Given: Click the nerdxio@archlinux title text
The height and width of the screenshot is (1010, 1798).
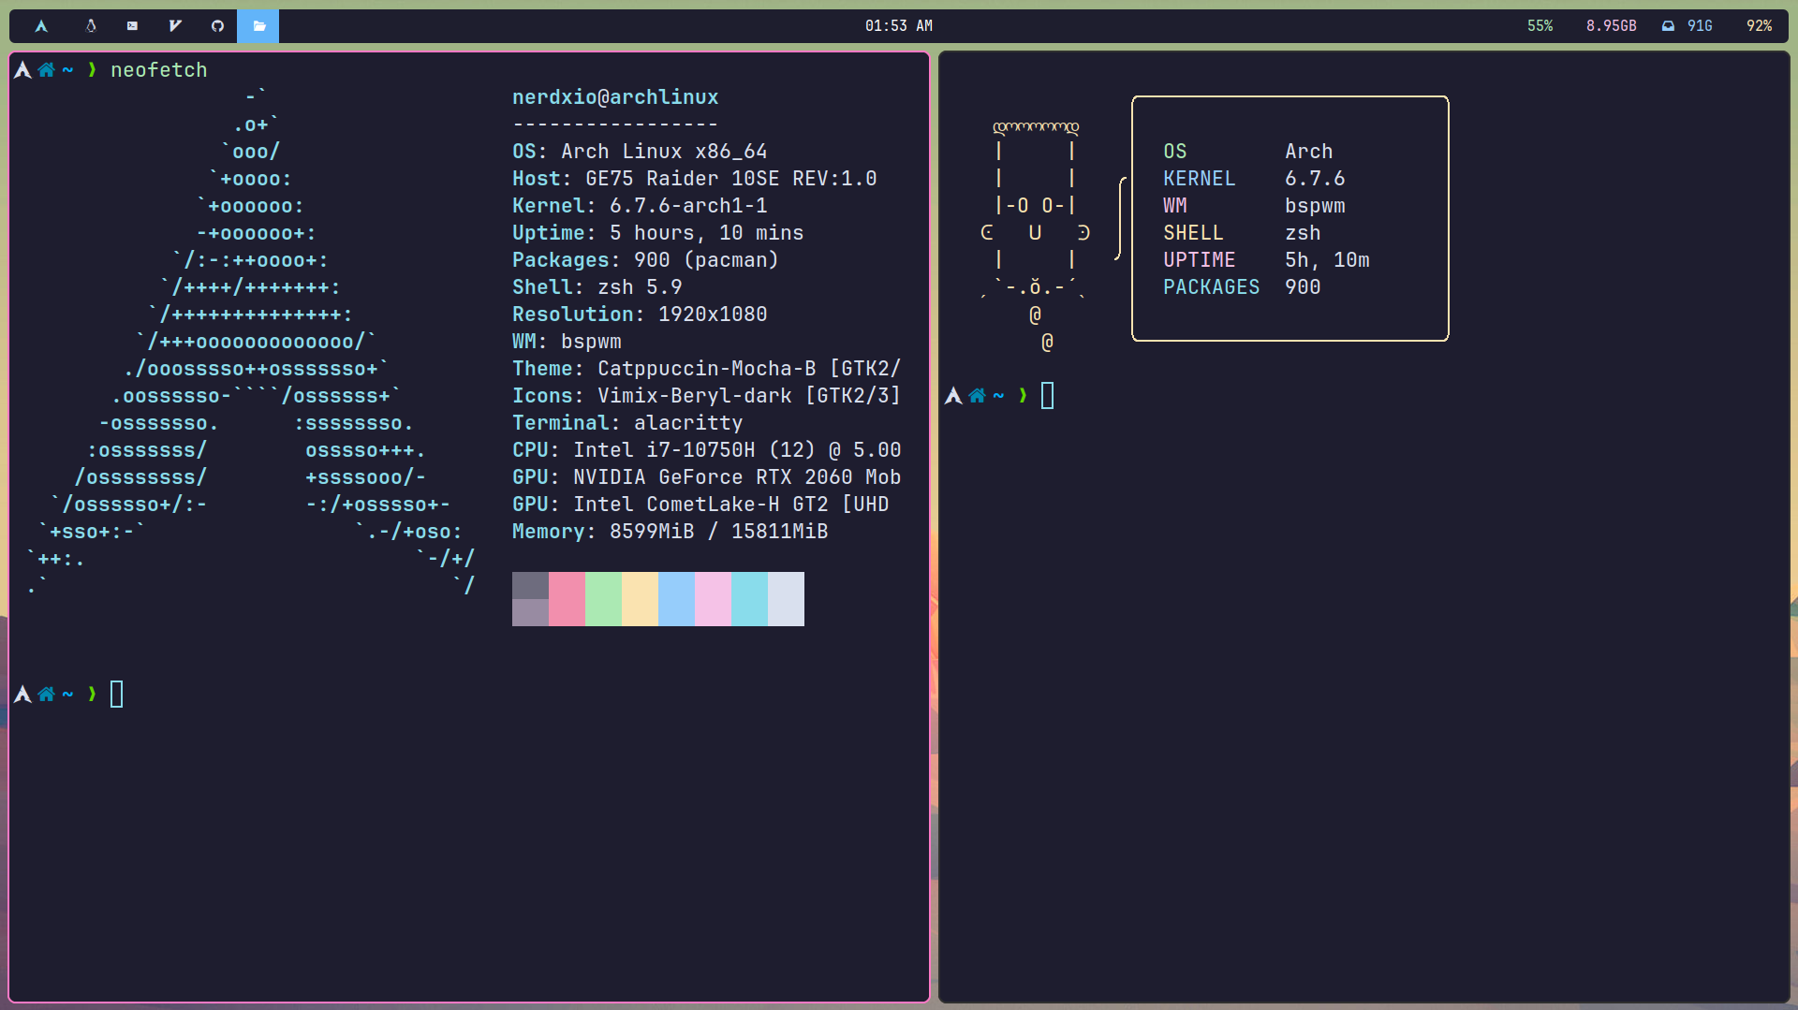Looking at the screenshot, I should pos(615,97).
